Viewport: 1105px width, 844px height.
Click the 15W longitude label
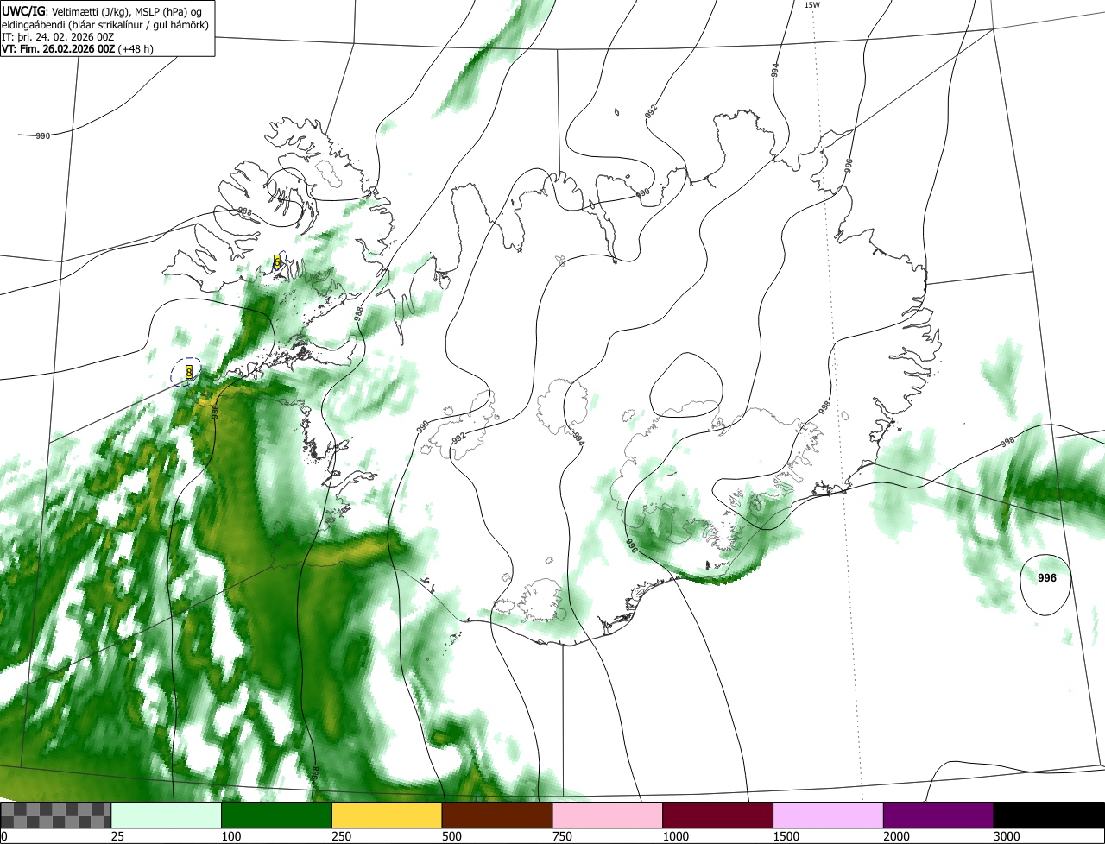click(812, 4)
